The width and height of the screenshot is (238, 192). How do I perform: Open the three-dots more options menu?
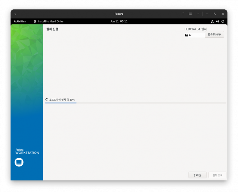coord(198,14)
